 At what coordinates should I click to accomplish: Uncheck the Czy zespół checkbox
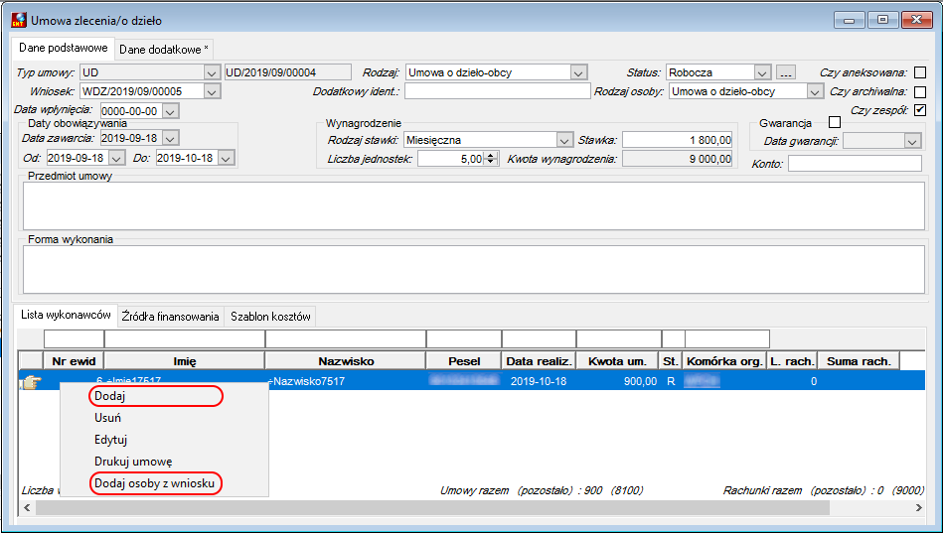point(919,110)
